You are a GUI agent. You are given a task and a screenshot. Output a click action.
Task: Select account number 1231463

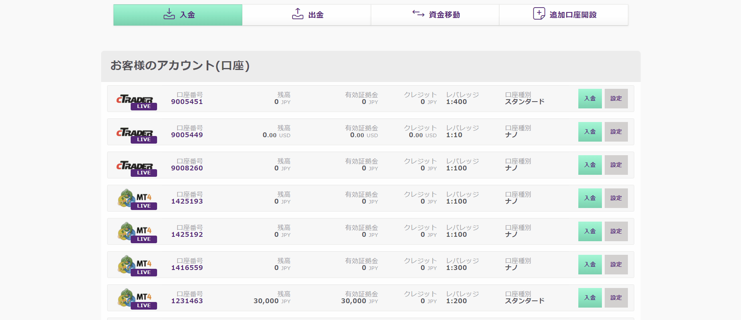click(187, 301)
